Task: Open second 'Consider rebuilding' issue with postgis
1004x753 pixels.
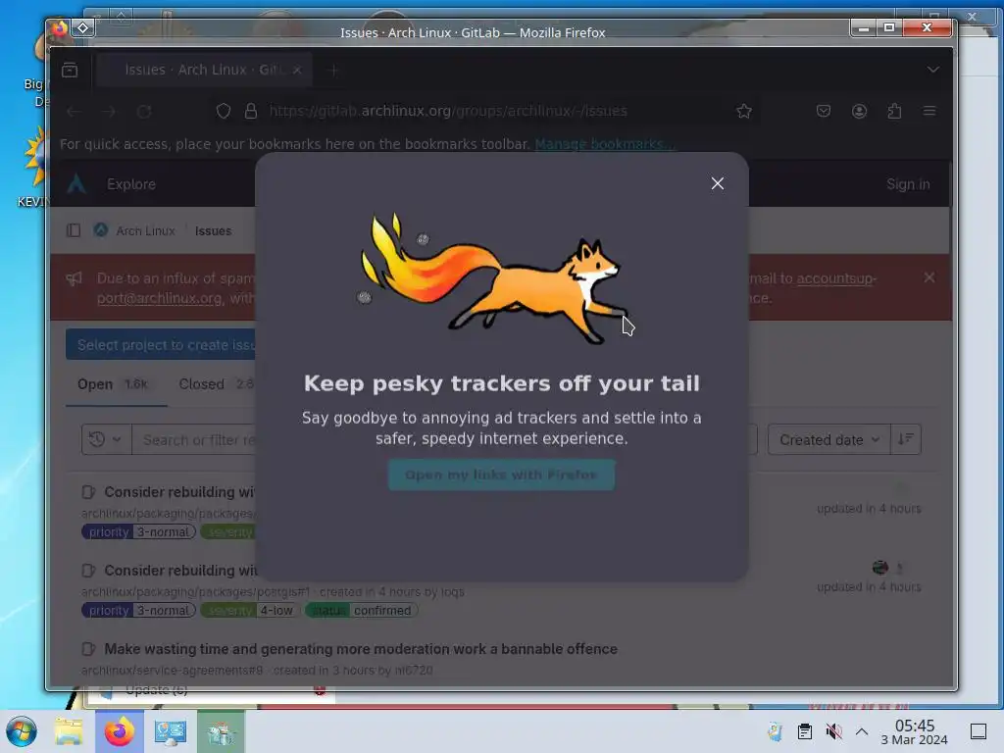Action: (x=180, y=570)
